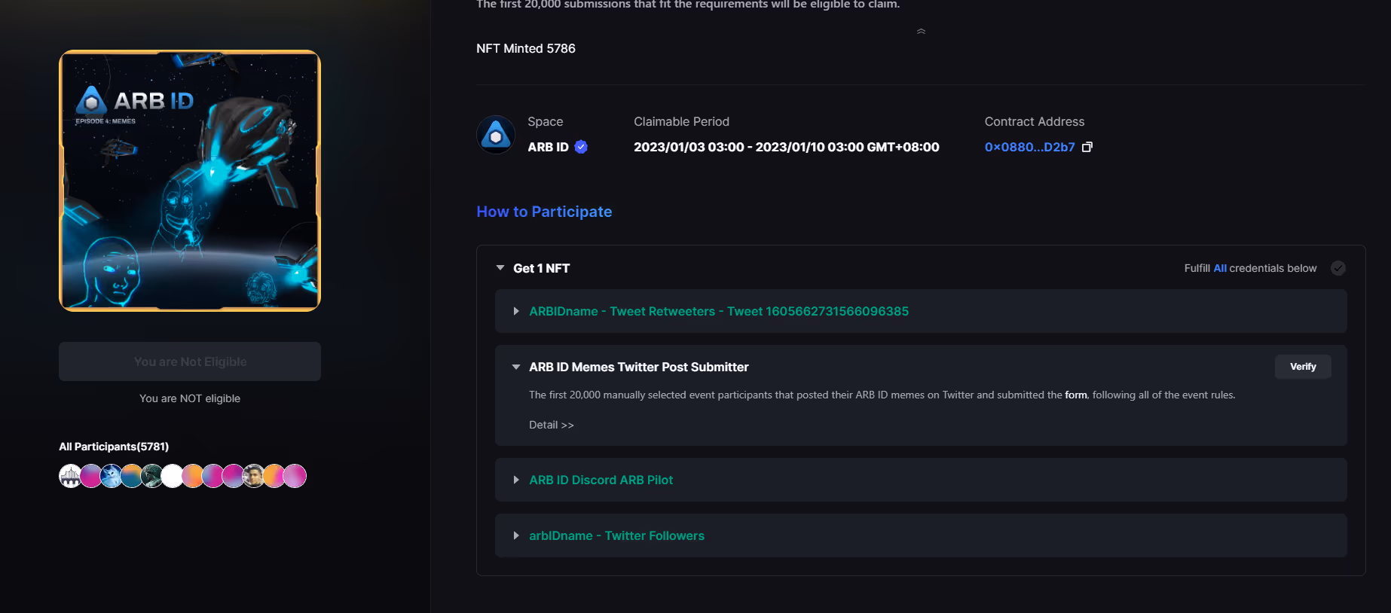Follow the bold 'form' link in the description
This screenshot has height=613, width=1391.
[1075, 395]
